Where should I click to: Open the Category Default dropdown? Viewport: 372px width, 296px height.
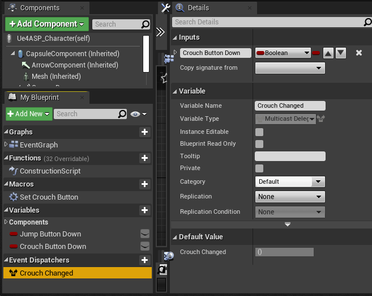point(290,182)
